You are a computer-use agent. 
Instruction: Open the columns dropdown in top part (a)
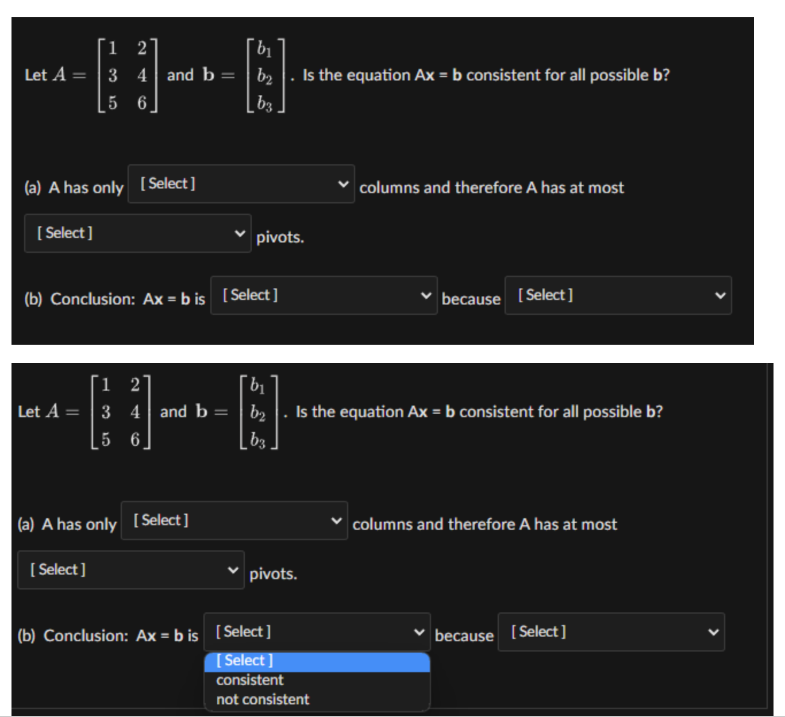[241, 185]
